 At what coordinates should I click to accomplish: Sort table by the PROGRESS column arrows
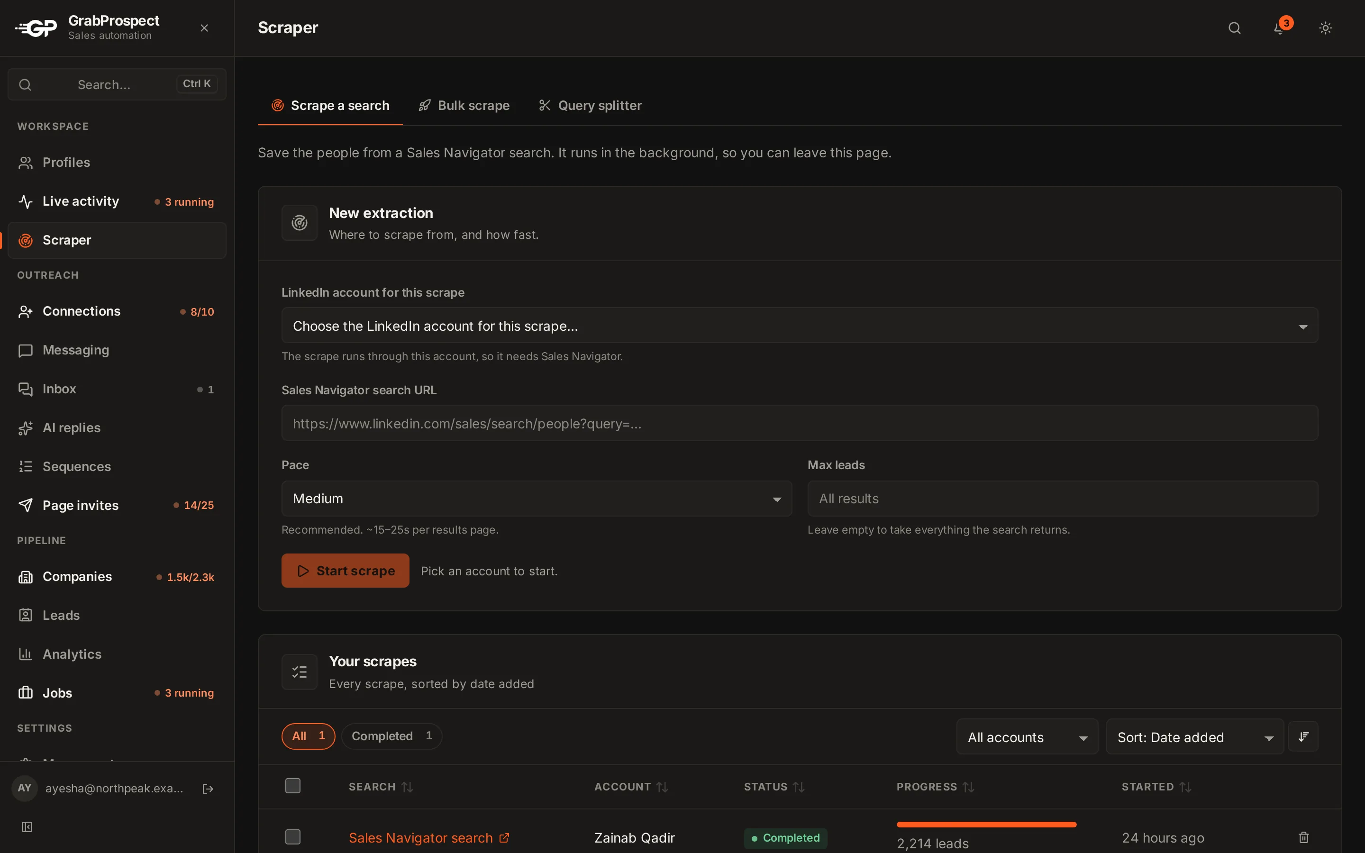click(968, 787)
